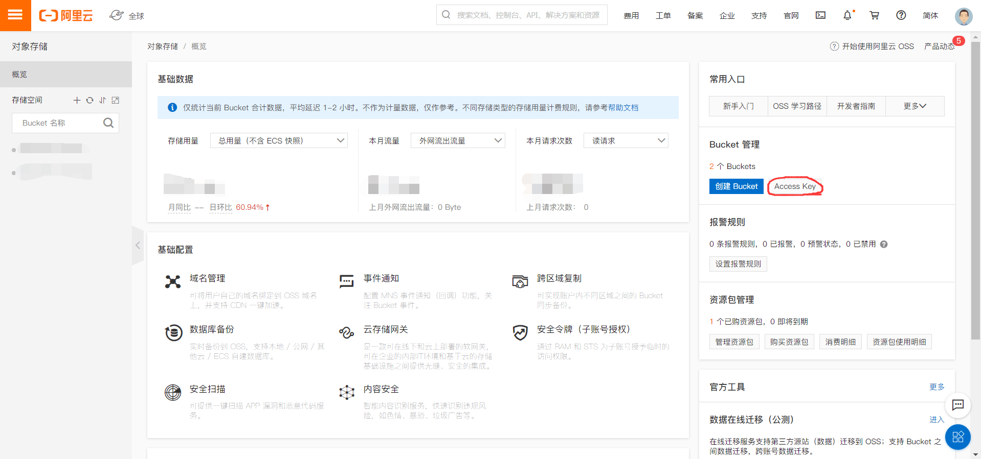The height and width of the screenshot is (459, 981).
Task: Open the 支持 menu
Action: [759, 16]
